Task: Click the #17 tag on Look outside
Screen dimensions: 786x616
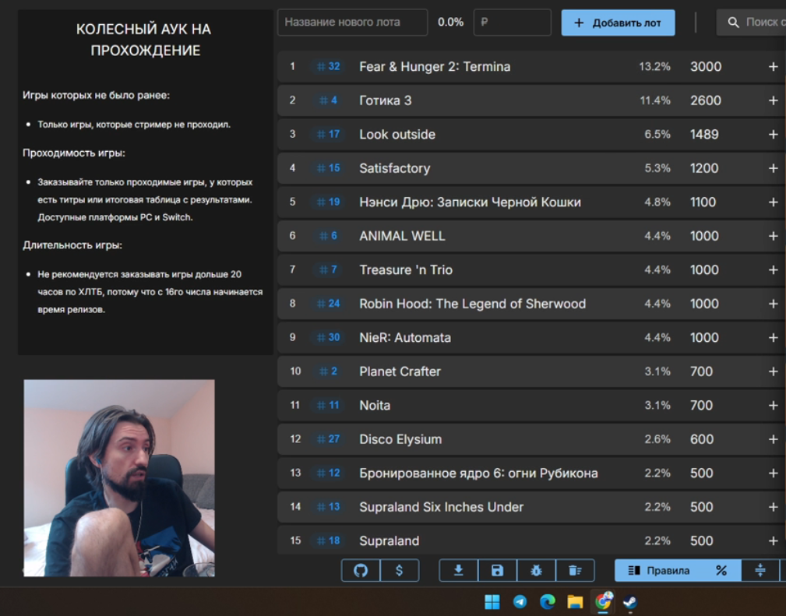Action: coord(328,134)
